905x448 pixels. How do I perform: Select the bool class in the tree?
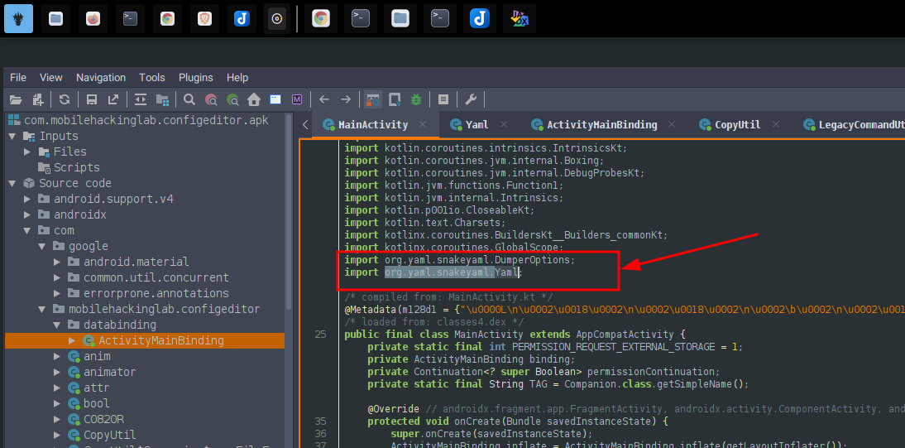[x=89, y=403]
